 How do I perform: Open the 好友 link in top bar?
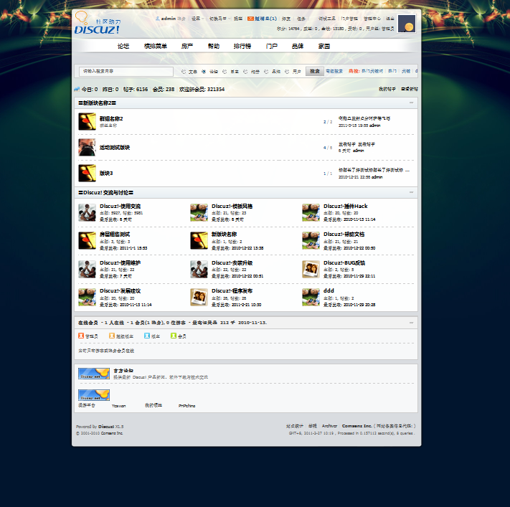pos(286,19)
